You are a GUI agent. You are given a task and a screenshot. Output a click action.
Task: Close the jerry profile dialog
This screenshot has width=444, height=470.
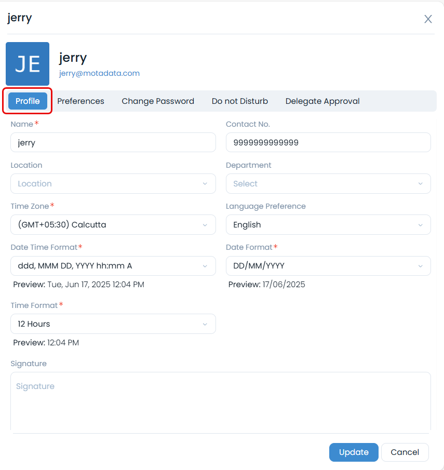(x=427, y=19)
